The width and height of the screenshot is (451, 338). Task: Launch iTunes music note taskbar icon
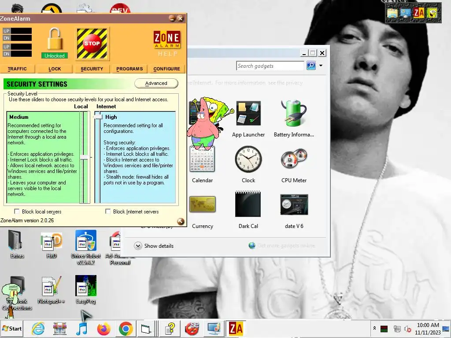[81, 328]
